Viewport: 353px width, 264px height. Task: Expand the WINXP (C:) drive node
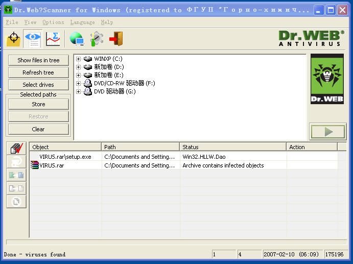tap(79, 59)
